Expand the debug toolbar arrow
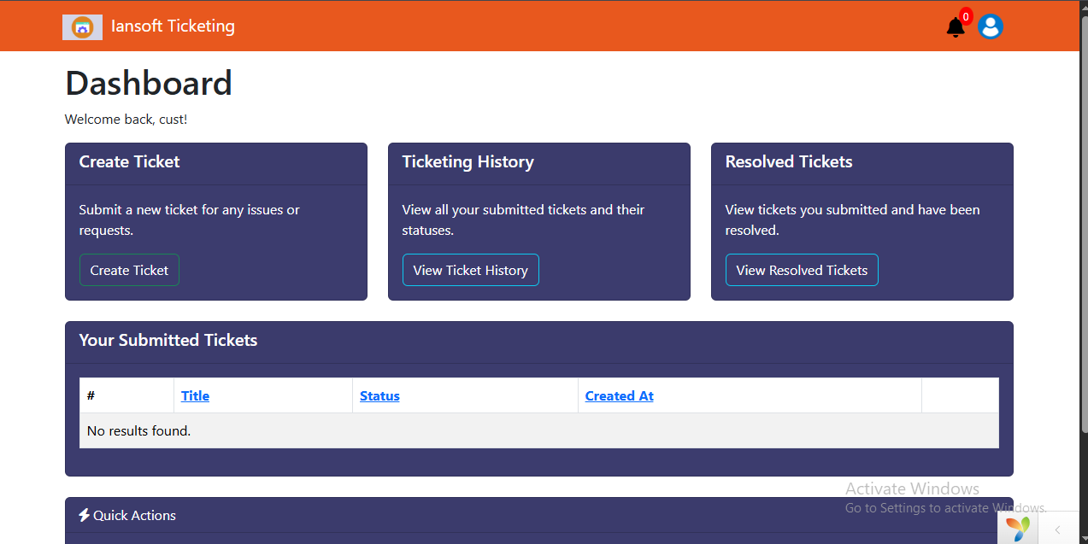Viewport: 1088px width, 544px height. (1057, 529)
